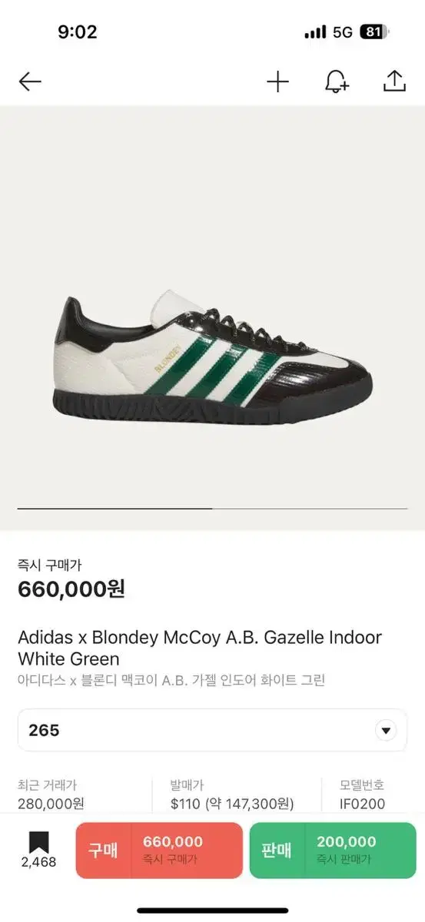This screenshot has height=922, width=425.
Task: Tap the dropdown arrow in size selector
Action: 386,731
